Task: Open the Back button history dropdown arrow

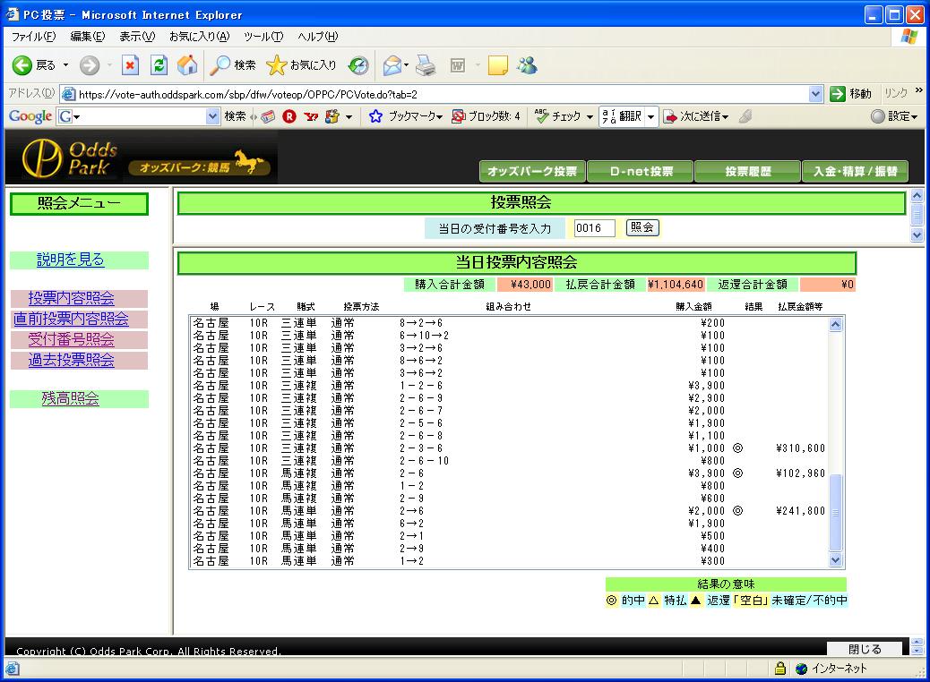Action: [65, 65]
